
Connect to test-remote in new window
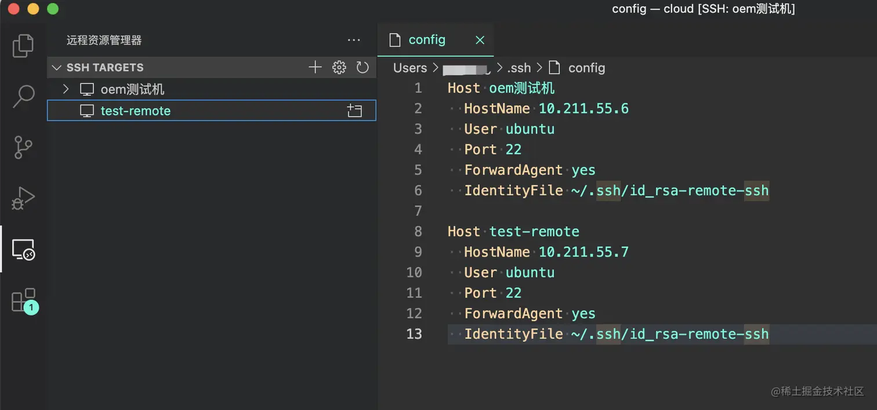[354, 111]
